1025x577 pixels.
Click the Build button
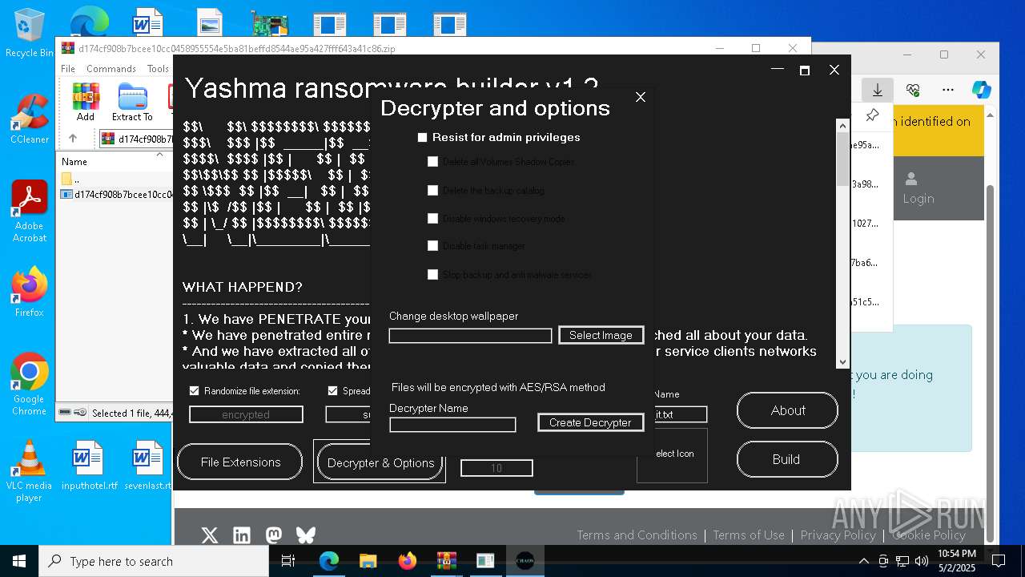pos(786,459)
